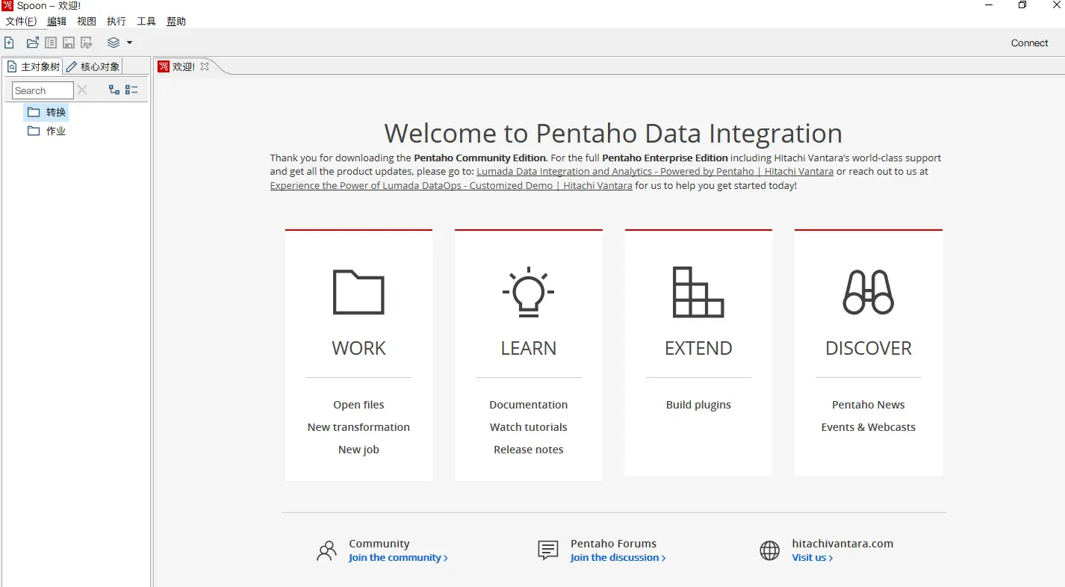Click the Perspectives layers icon
Viewport: 1065px width, 587px height.
click(114, 43)
